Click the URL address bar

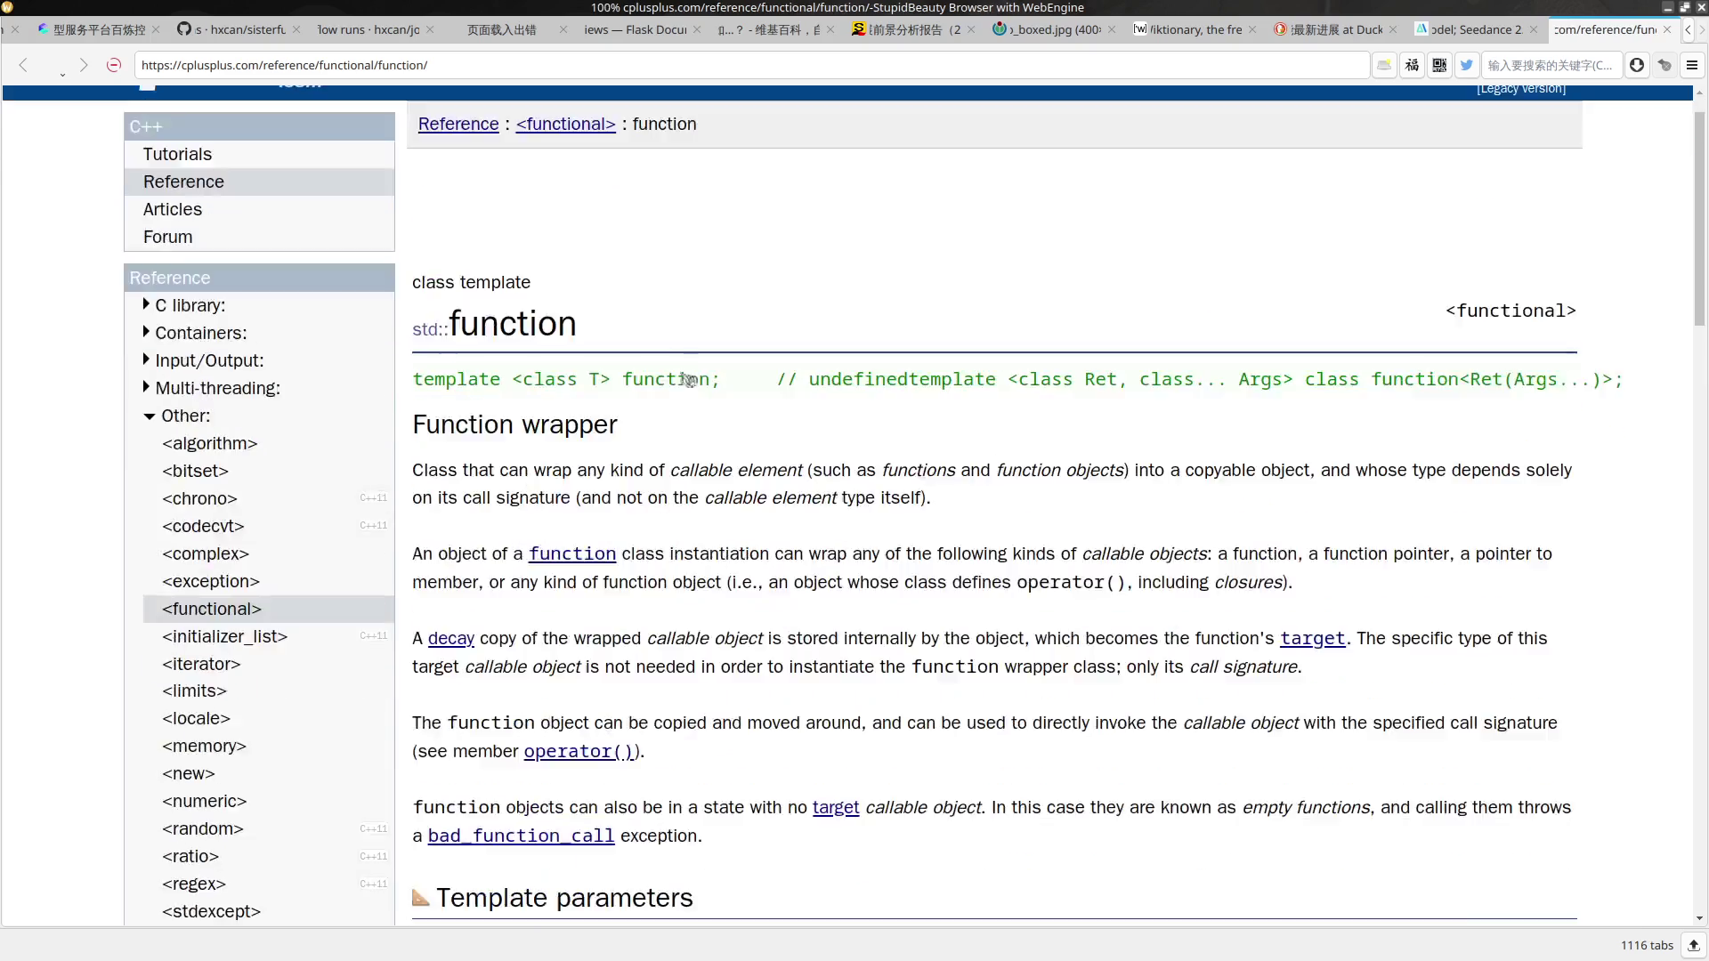[748, 65]
